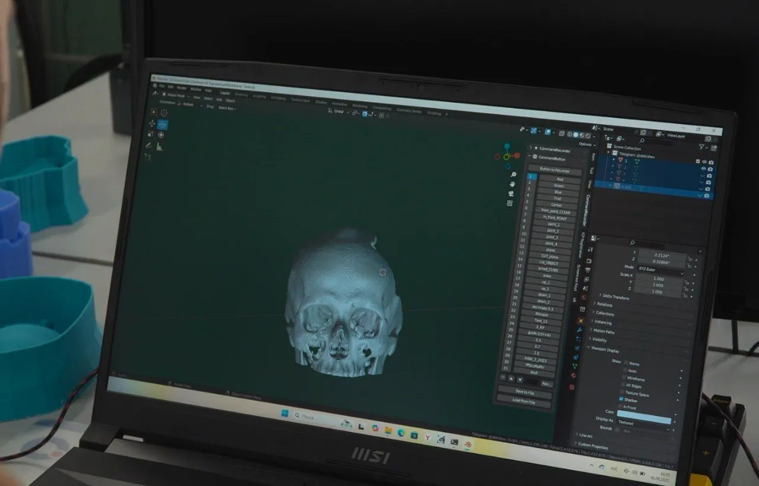The width and height of the screenshot is (759, 486).
Task: Move command down with the down arrow
Action: pyautogui.click(x=519, y=379)
